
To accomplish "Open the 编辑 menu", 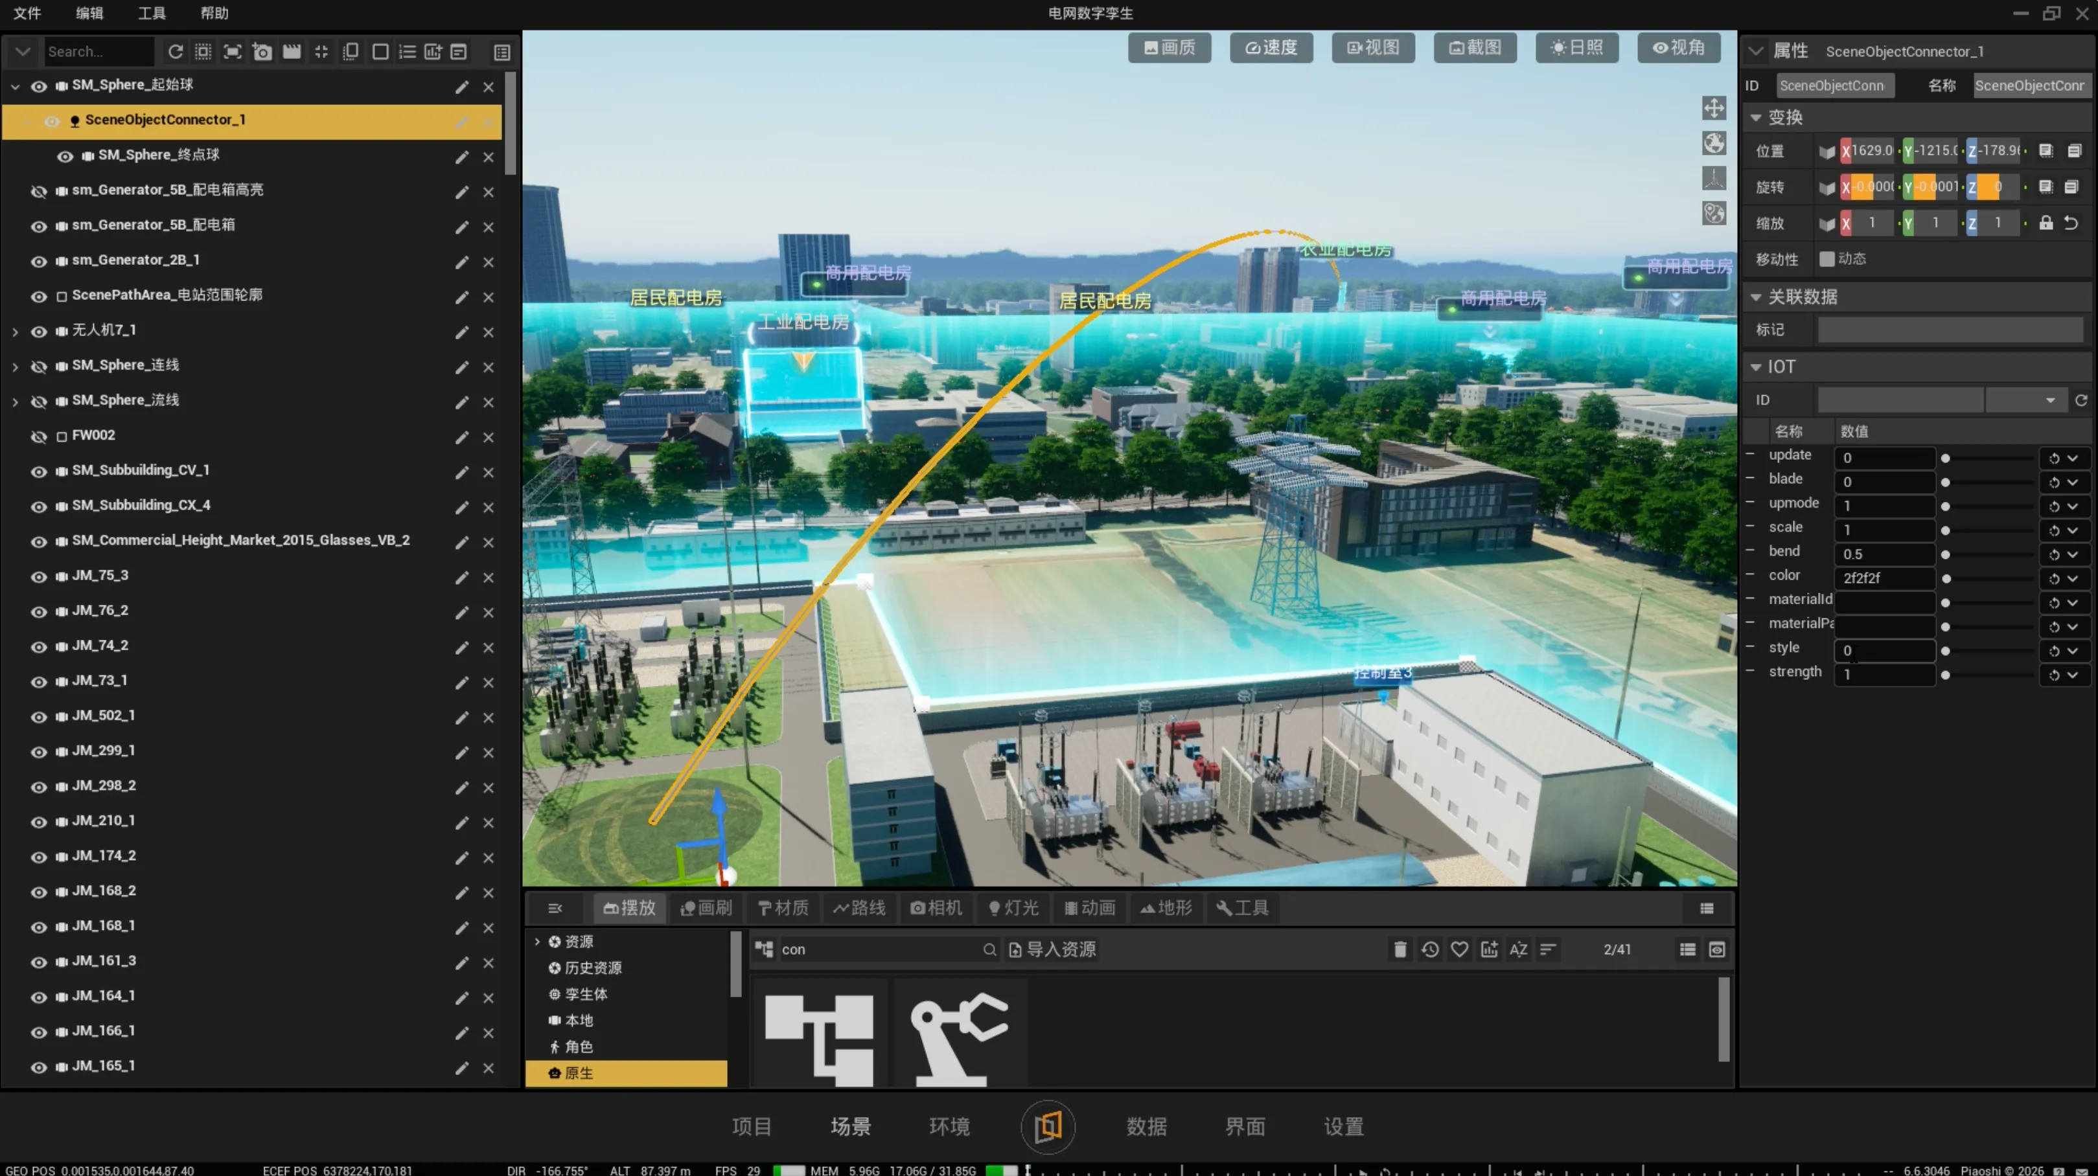I will (89, 13).
